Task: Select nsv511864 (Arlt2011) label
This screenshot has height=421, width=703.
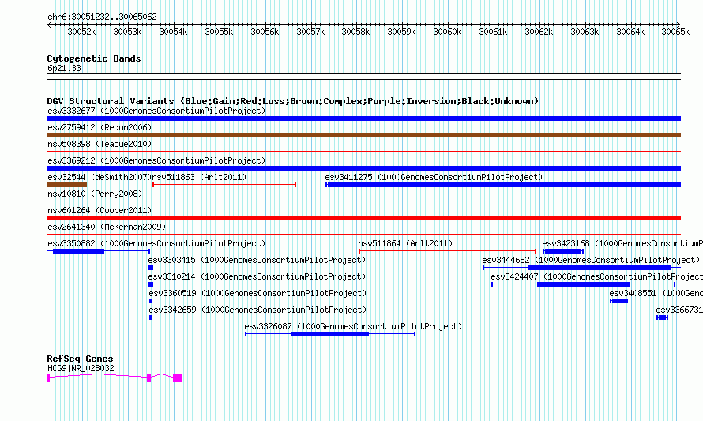Action: (x=405, y=243)
